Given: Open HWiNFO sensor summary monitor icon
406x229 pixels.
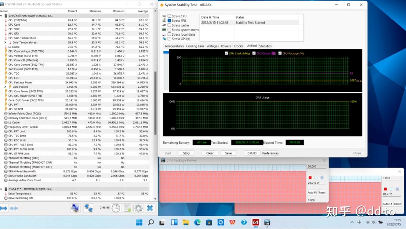Looking at the screenshot, I should pos(75,208).
